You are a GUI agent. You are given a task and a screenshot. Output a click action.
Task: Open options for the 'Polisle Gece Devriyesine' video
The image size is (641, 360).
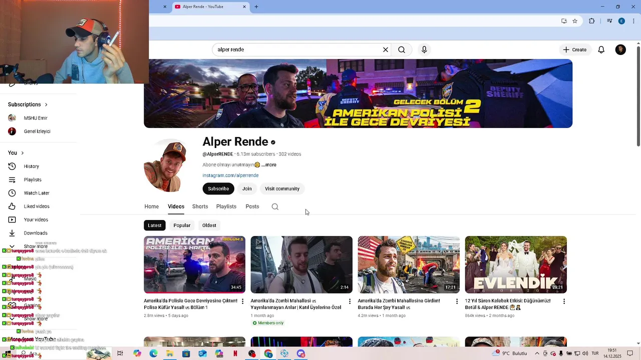[243, 301]
